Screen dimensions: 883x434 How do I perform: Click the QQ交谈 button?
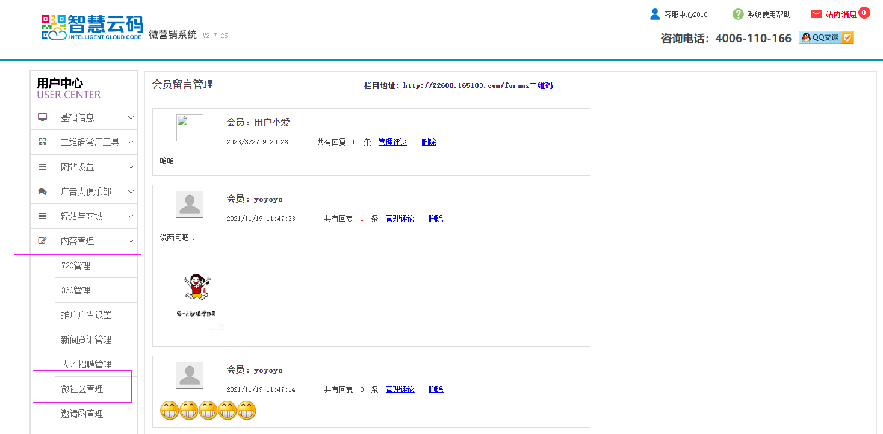coord(826,37)
